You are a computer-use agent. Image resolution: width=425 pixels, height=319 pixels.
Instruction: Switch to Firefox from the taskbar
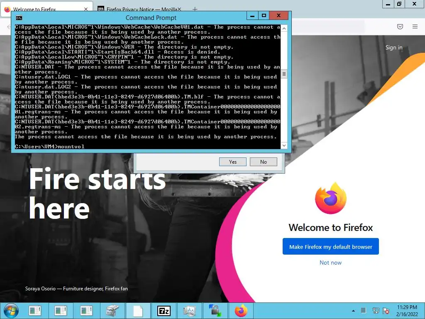[241, 311]
